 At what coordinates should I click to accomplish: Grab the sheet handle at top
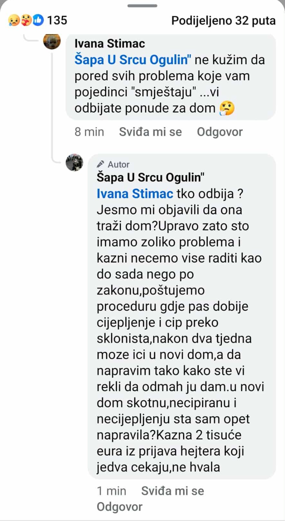[142, 6]
